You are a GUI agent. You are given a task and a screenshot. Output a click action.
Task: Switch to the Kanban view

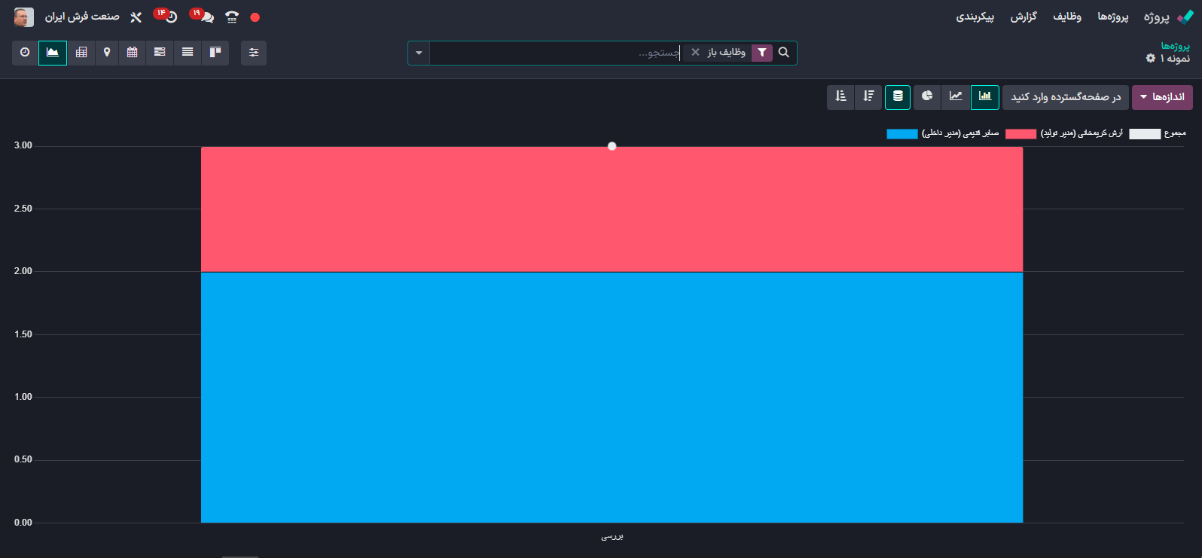tap(215, 53)
